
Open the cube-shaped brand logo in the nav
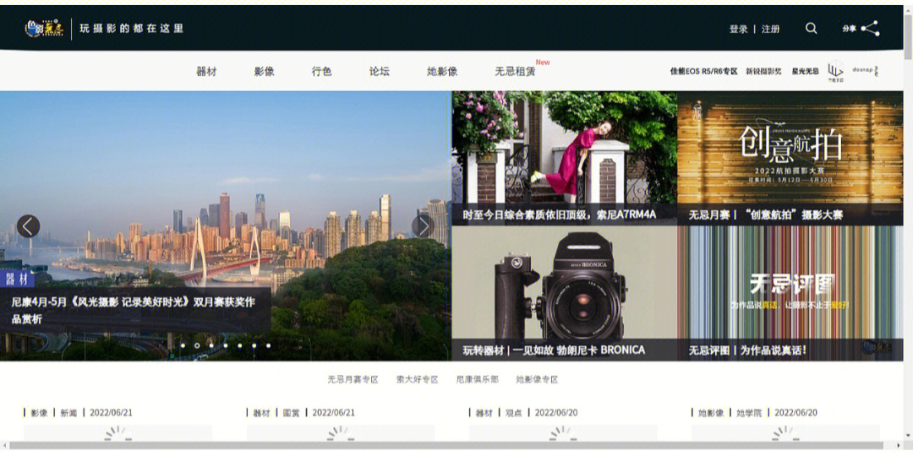[835, 71]
